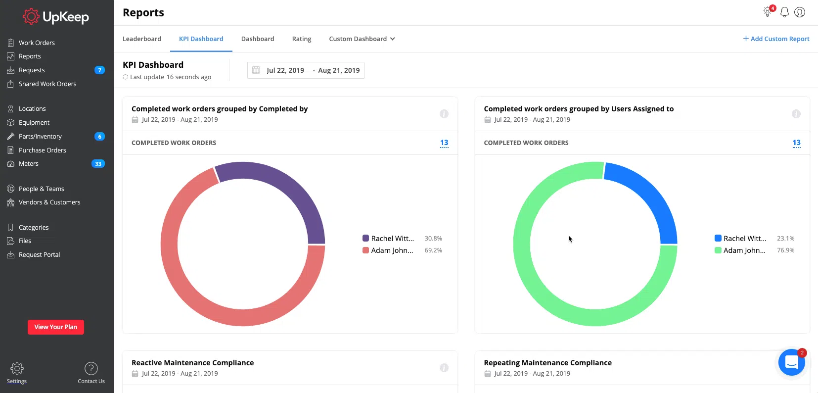
Task: Open the date range start Jul 22, 2019
Action: click(x=285, y=70)
